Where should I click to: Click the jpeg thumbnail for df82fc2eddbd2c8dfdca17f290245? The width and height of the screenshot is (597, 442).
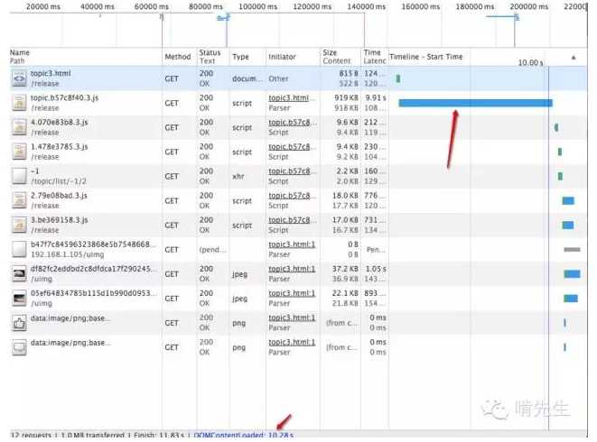pyautogui.click(x=19, y=273)
